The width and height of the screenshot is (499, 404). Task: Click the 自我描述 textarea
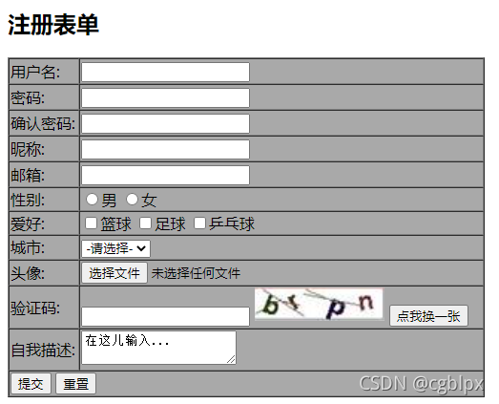(158, 348)
